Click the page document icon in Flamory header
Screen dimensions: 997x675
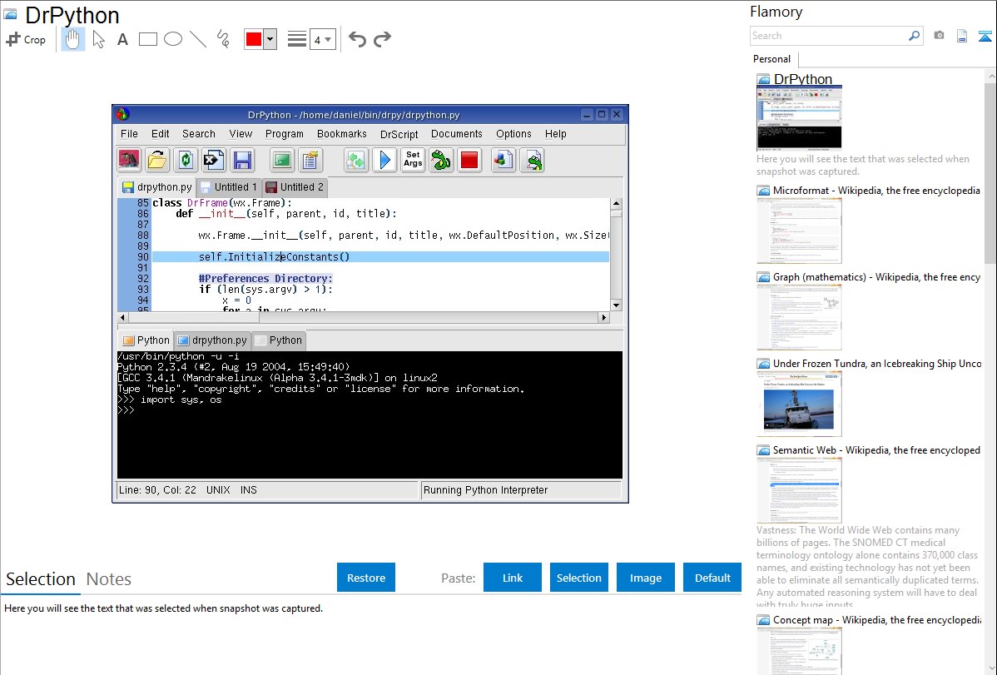(x=962, y=36)
